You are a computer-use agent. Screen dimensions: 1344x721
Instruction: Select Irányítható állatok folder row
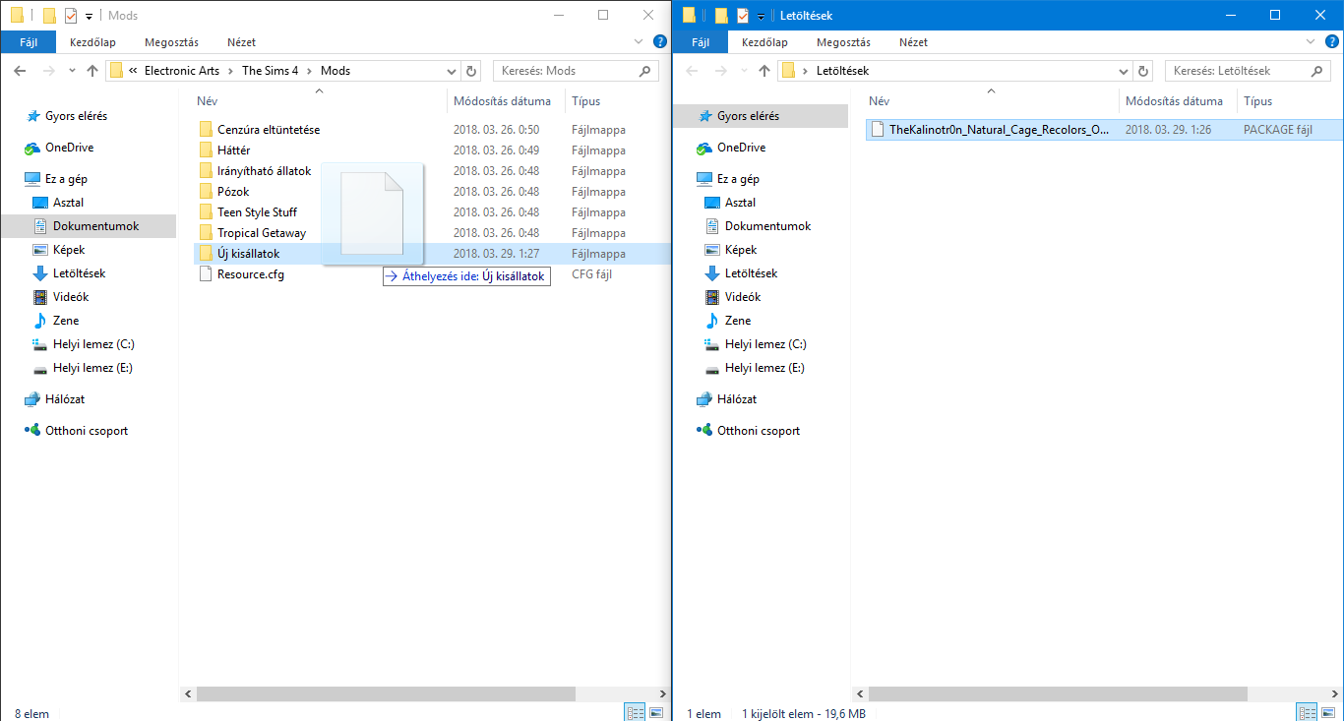click(431, 171)
